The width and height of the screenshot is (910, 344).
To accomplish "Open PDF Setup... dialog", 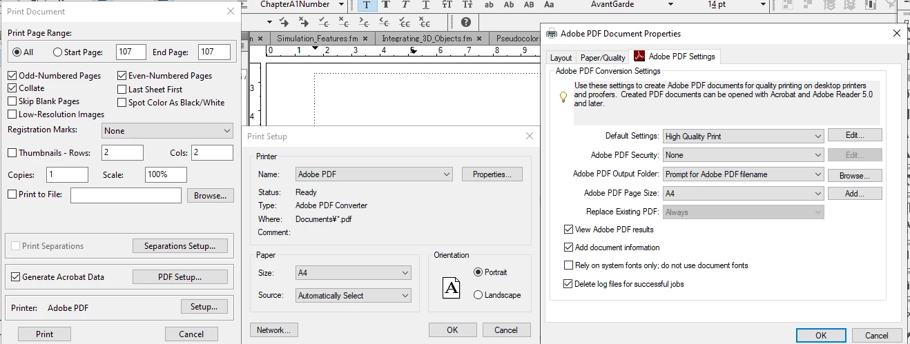I will pos(180,277).
